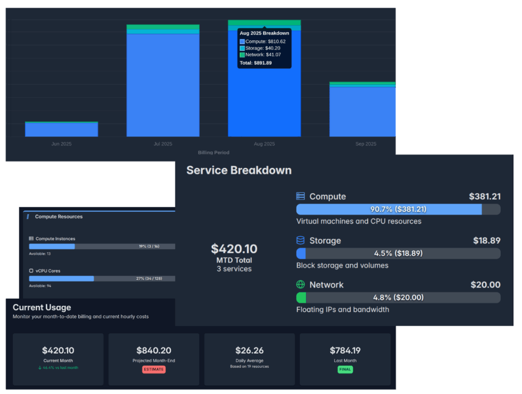Click the vCPU Cores usage bar

click(x=102, y=279)
